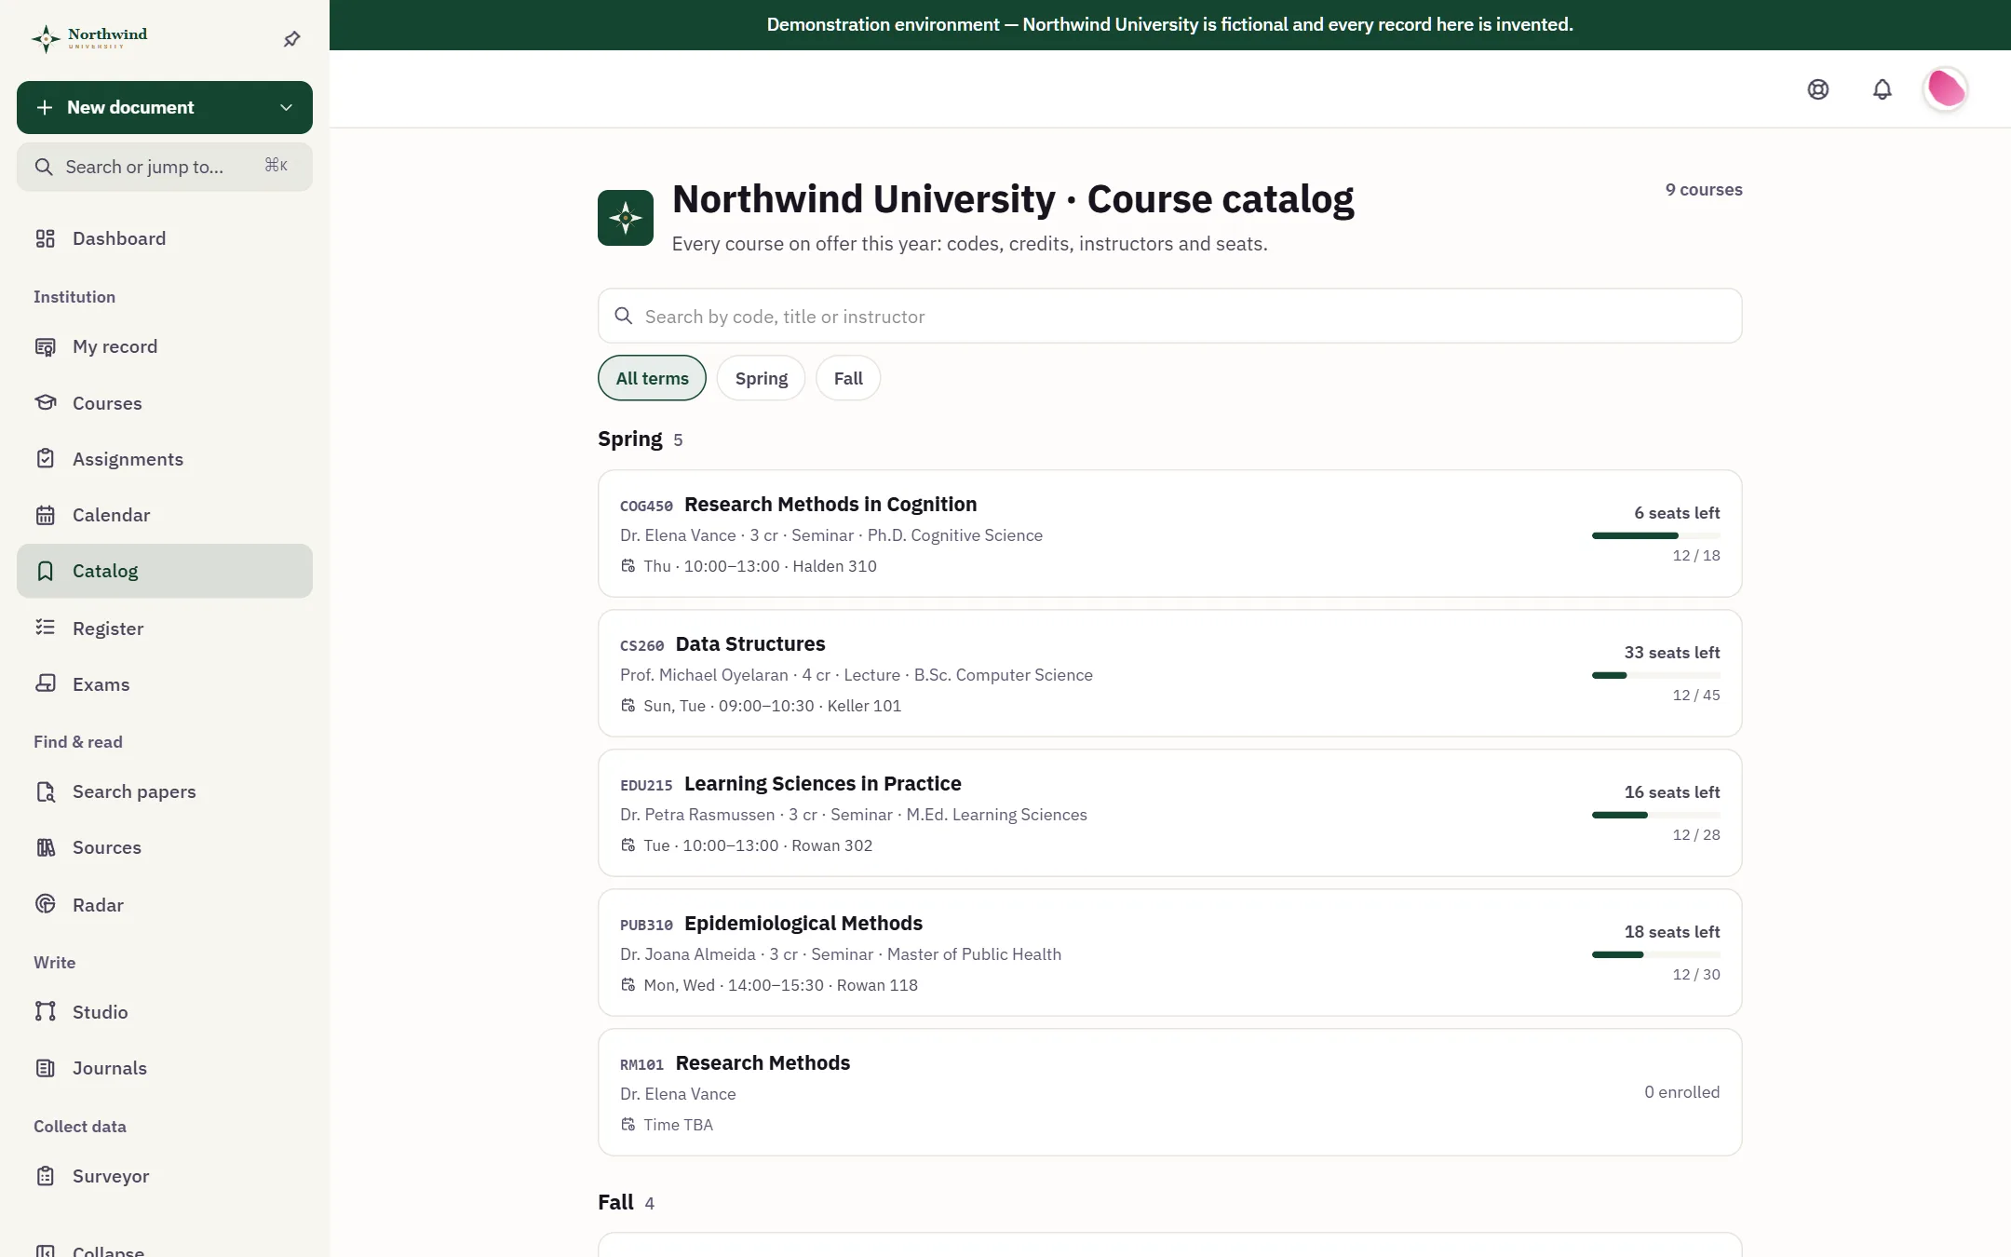The height and width of the screenshot is (1257, 2011).
Task: Open the Dashboard page
Action: coord(165,238)
